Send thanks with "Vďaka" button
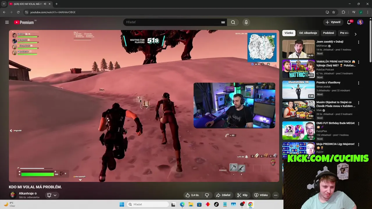Viewport: 372px width, 209px height. coord(261,195)
